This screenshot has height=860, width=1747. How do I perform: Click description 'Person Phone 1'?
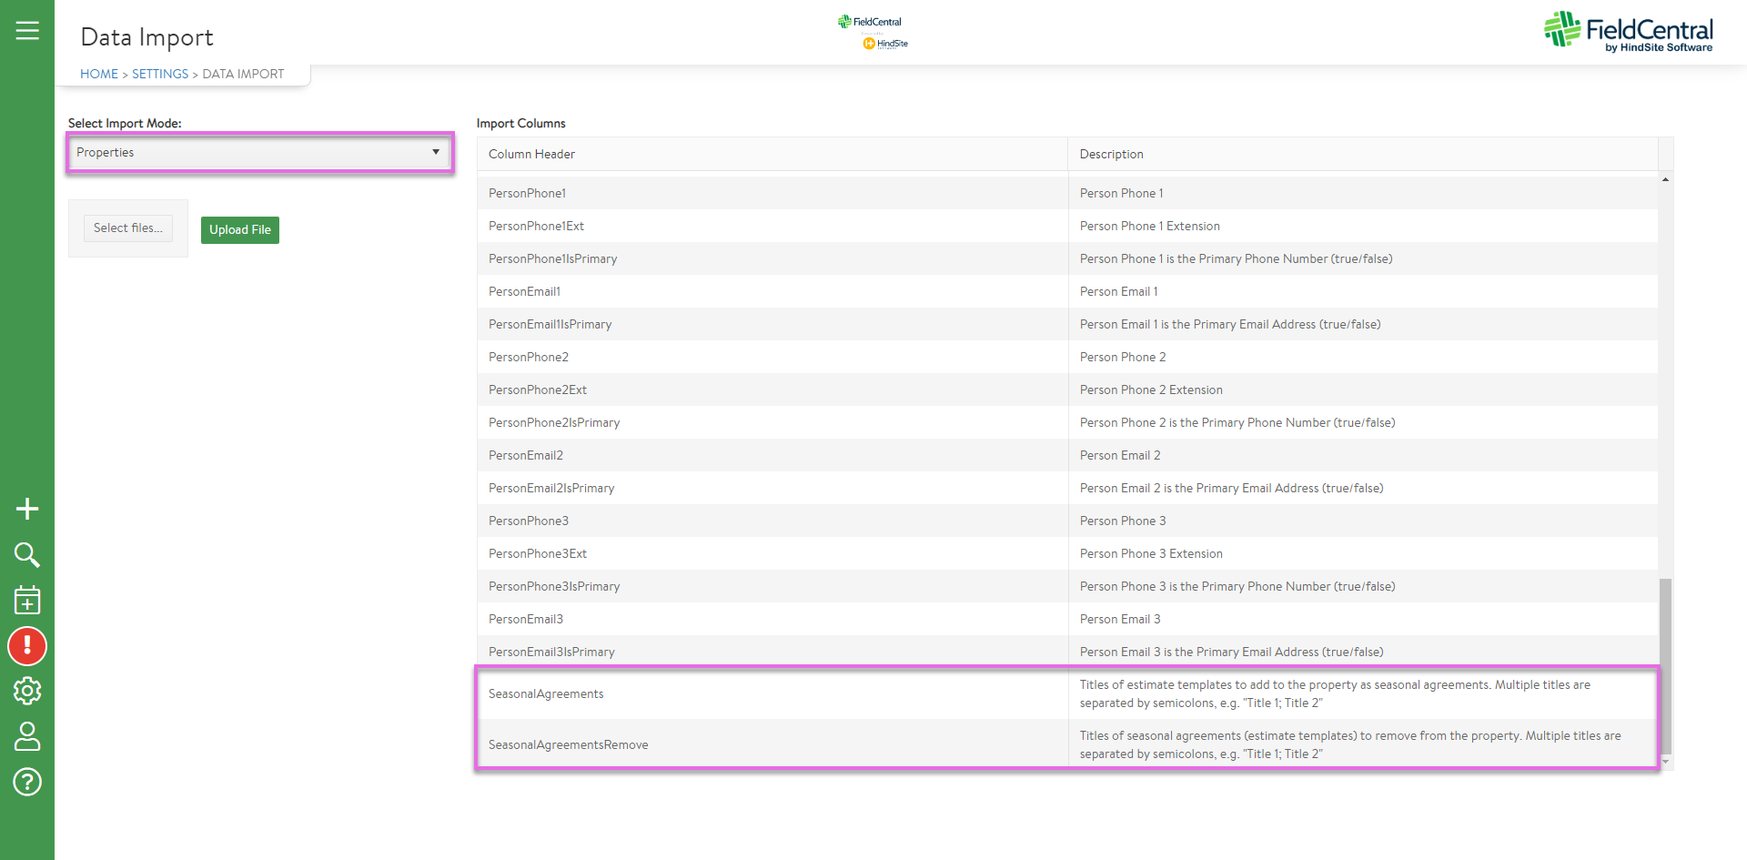(x=1121, y=193)
